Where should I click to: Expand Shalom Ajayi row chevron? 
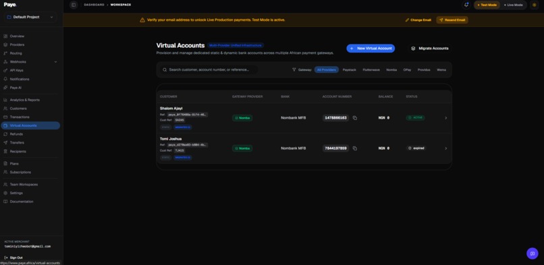point(446,118)
